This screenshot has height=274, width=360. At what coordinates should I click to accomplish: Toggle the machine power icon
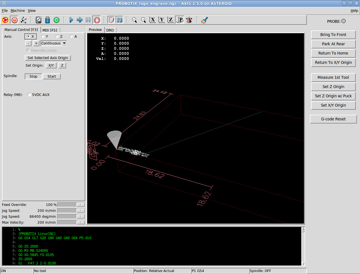(14, 20)
